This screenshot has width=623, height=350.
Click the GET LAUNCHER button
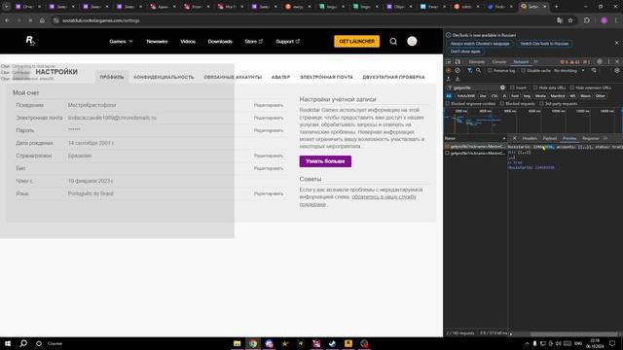click(357, 41)
